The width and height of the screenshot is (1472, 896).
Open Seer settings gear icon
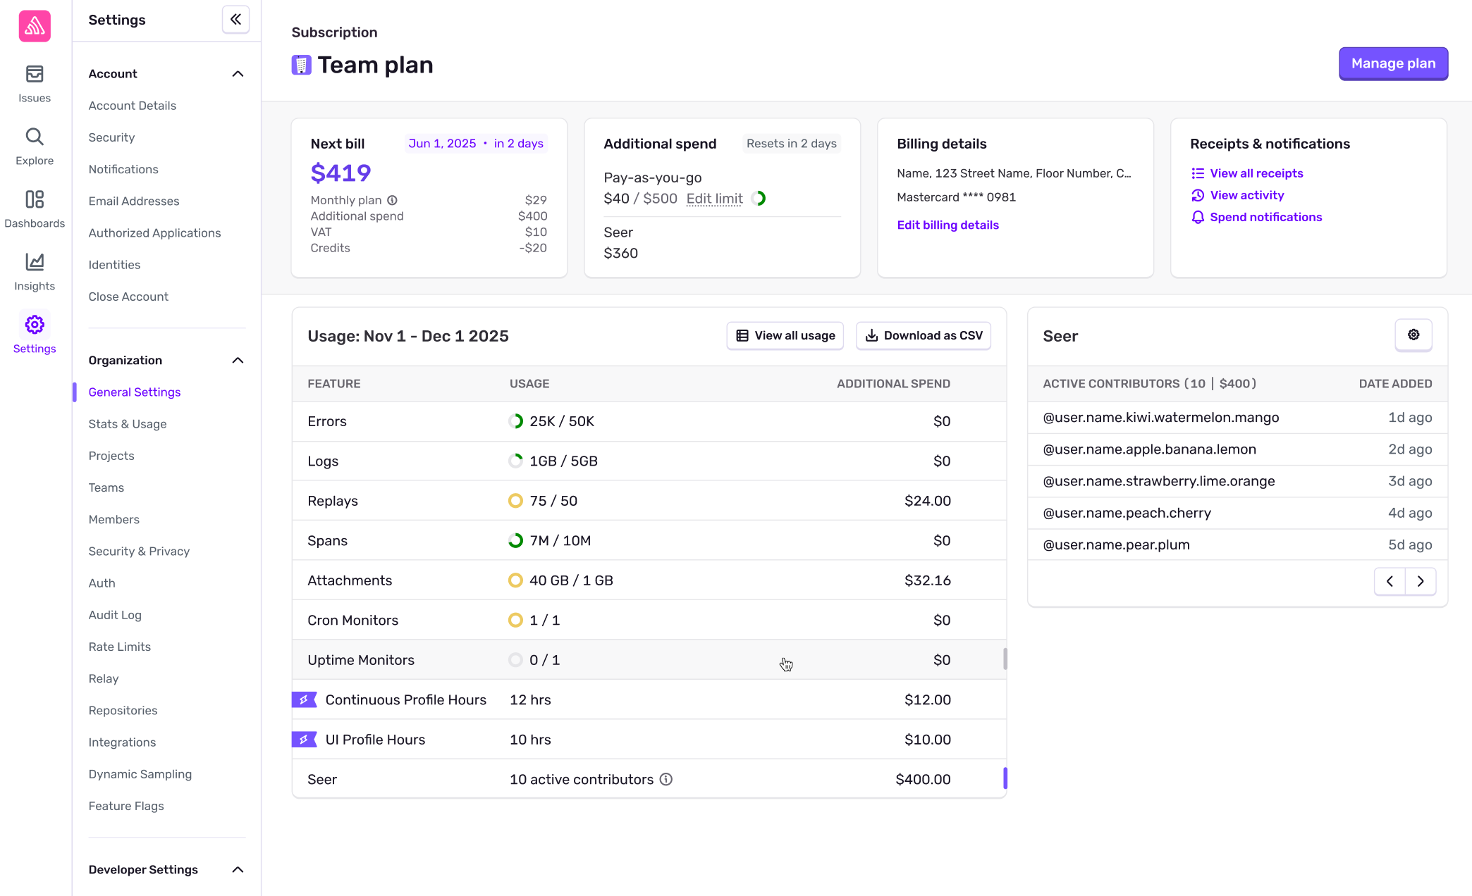(1413, 335)
